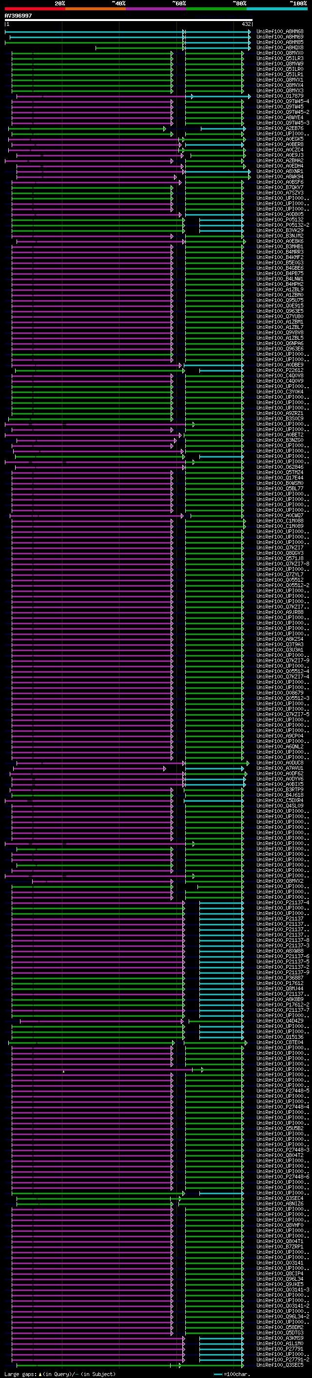The image size is (312, 1378).
Task: Open hit UniRef100_P05132-2
Action: tap(283, 225)
